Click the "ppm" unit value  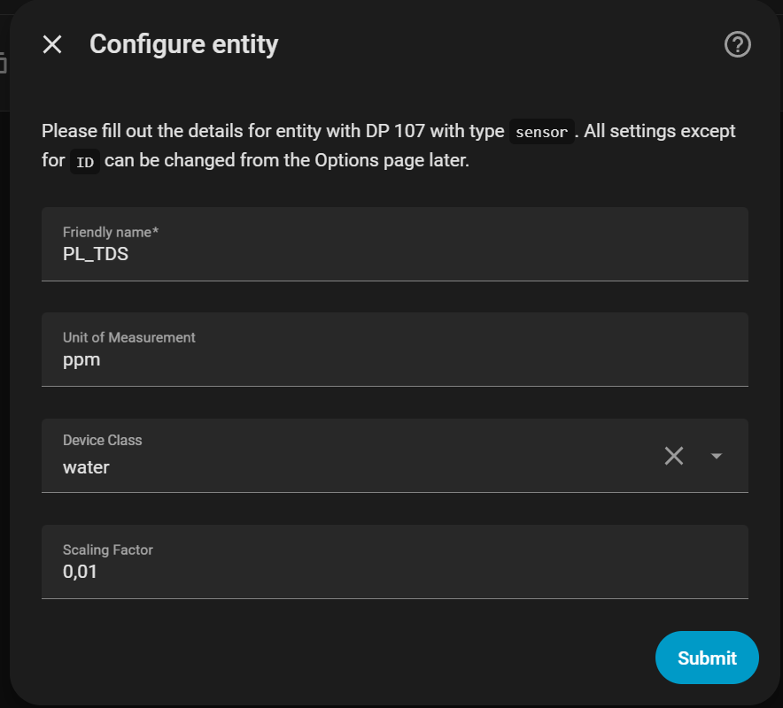coord(81,360)
